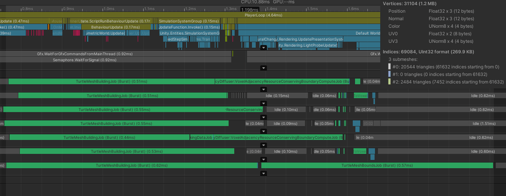Click the UV3 attribute row
Image resolution: width=506 pixels, height=196 pixels.
[x=431, y=41]
